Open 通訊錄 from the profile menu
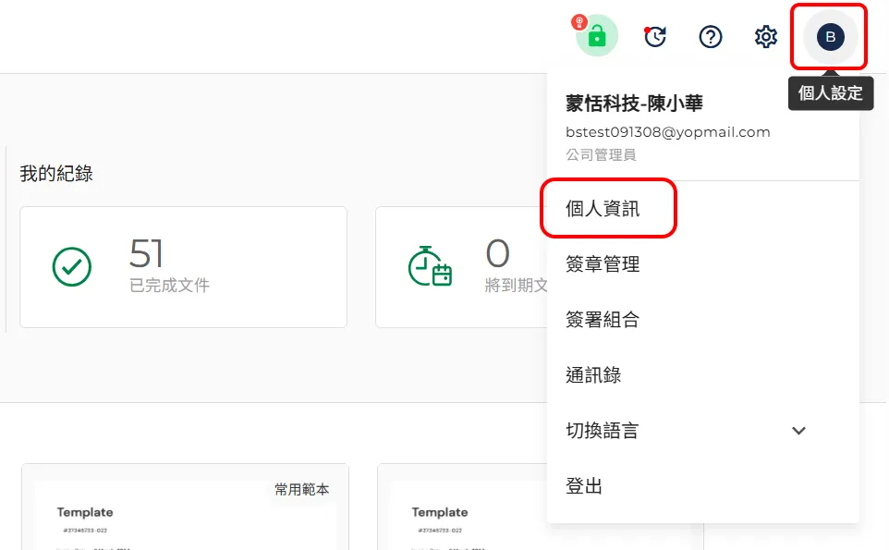This screenshot has width=889, height=550. (594, 375)
